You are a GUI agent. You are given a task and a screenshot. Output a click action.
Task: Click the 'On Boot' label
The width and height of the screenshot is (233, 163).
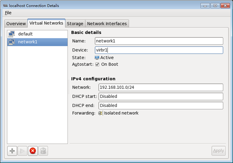pos(110,64)
